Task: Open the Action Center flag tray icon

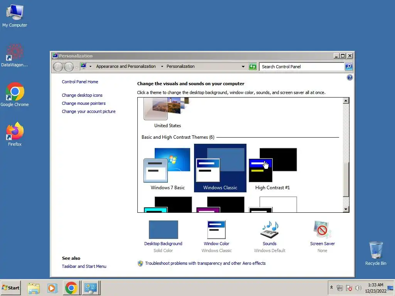Action: [x=349, y=288]
